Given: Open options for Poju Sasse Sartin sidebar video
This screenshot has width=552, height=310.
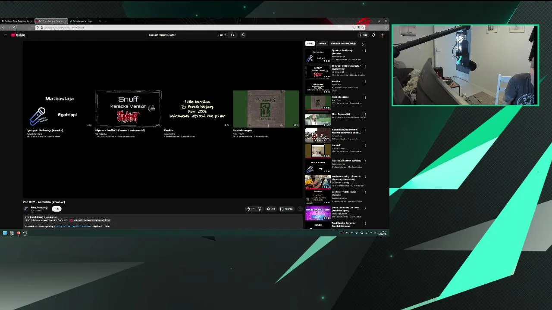Looking at the screenshot, I should pyautogui.click(x=365, y=161).
